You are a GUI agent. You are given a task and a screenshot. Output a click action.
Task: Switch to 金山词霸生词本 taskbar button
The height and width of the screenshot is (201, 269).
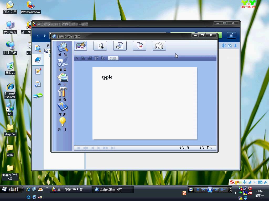[x=113, y=189]
